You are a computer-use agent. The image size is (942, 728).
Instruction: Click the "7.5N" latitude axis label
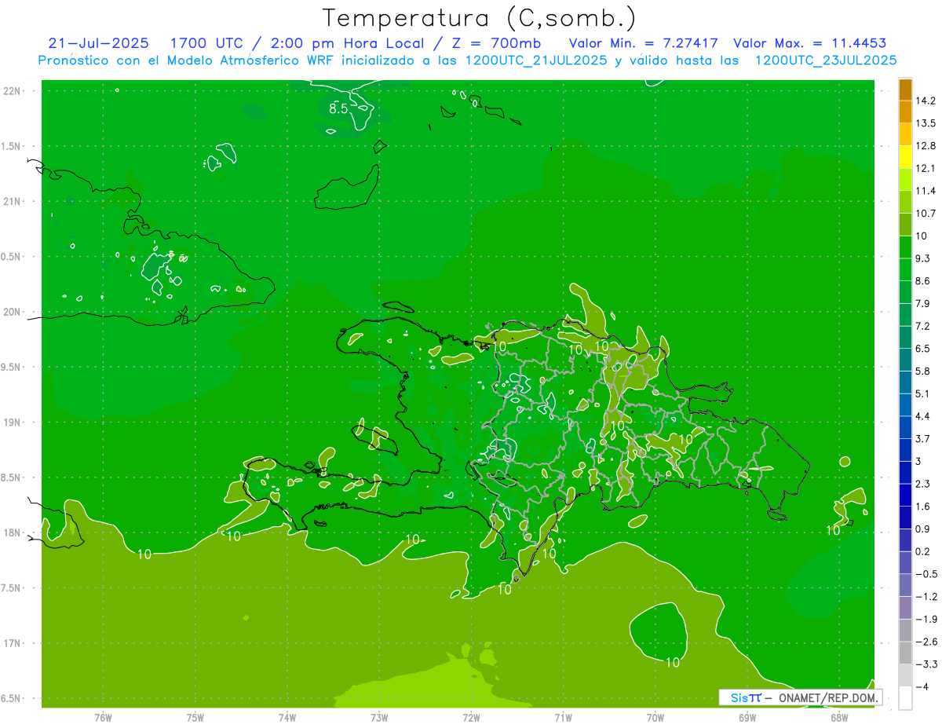tap(13, 588)
